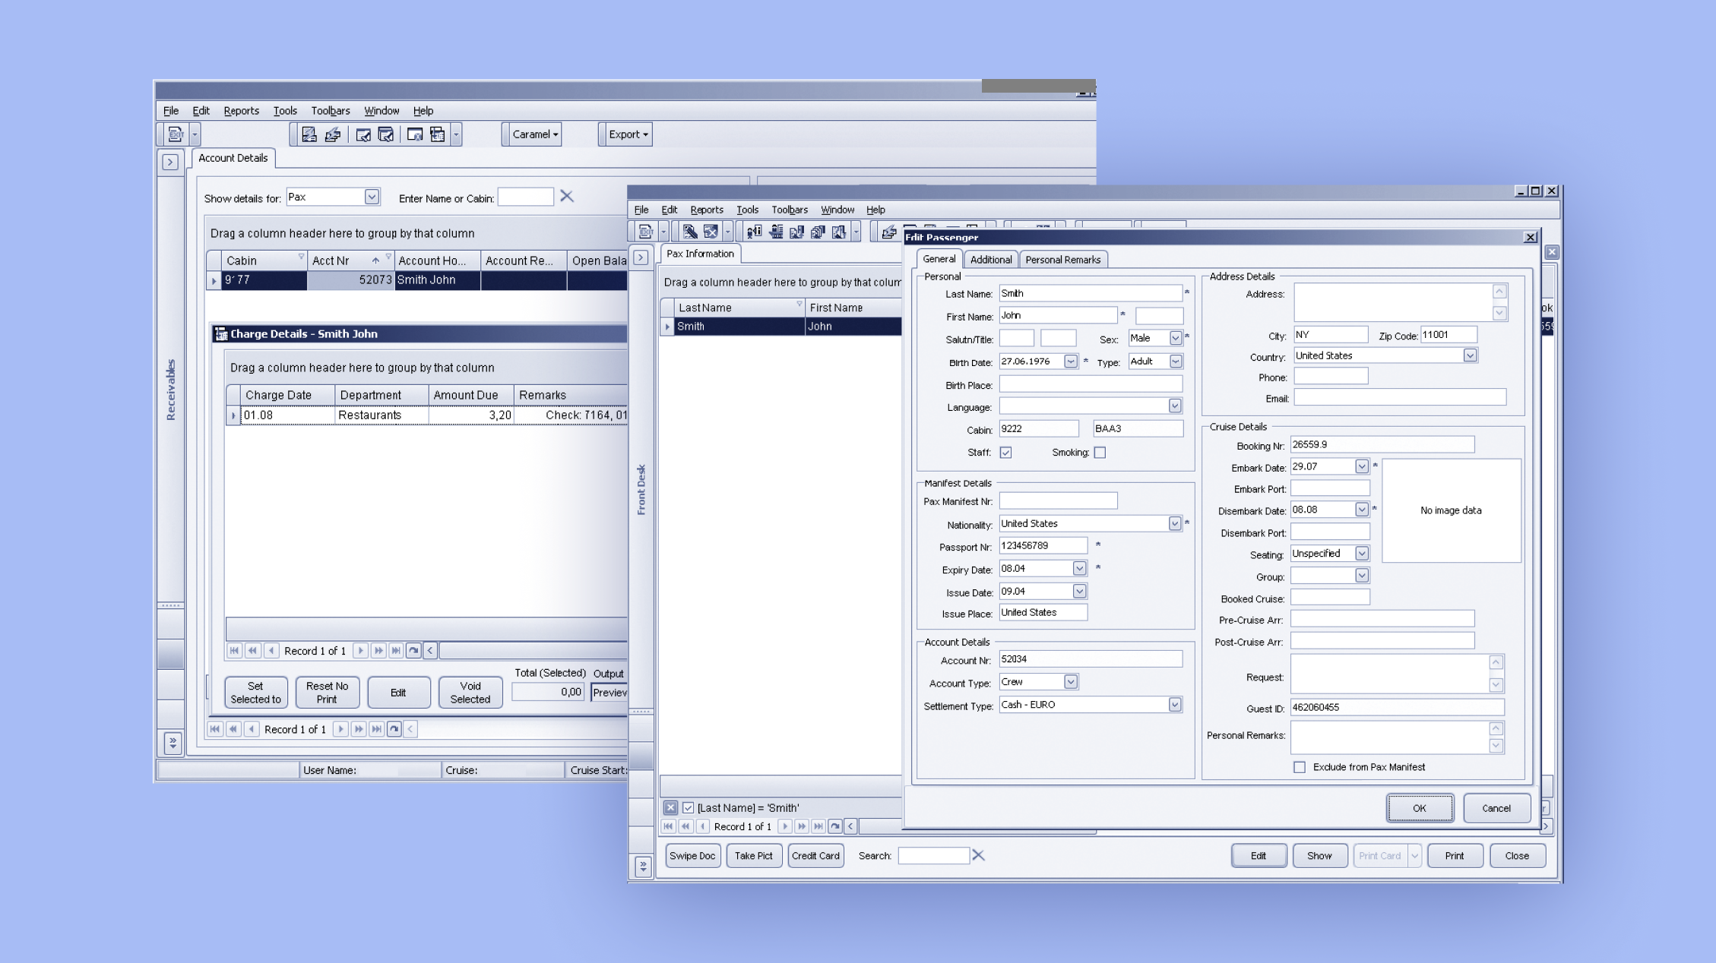Click the ship icon in front window toolbar
1716x963 pixels.
pyautogui.click(x=776, y=232)
